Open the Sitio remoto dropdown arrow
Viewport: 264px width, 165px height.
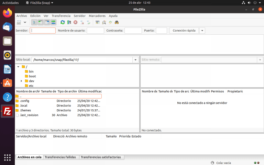coord(260,60)
